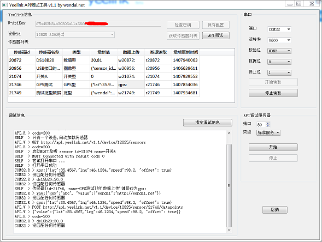Click the app icon in title bar
This screenshot has height=242, width=322.
click(5, 5)
